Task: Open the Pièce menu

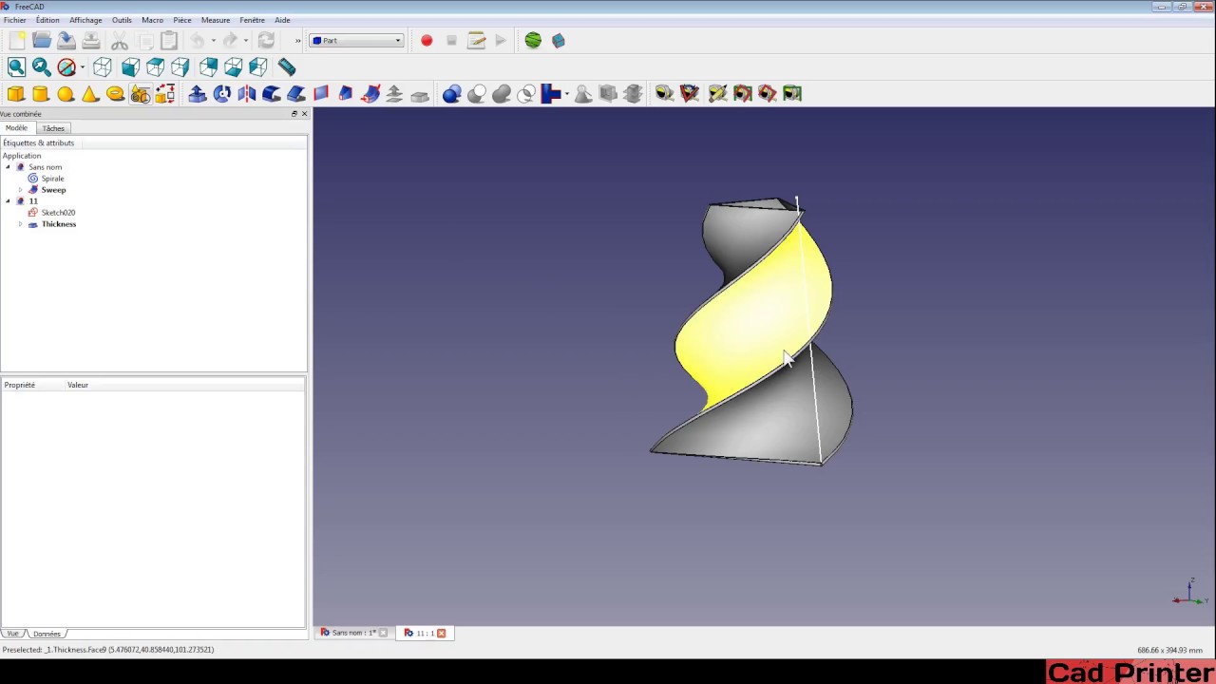Action: pyautogui.click(x=182, y=20)
